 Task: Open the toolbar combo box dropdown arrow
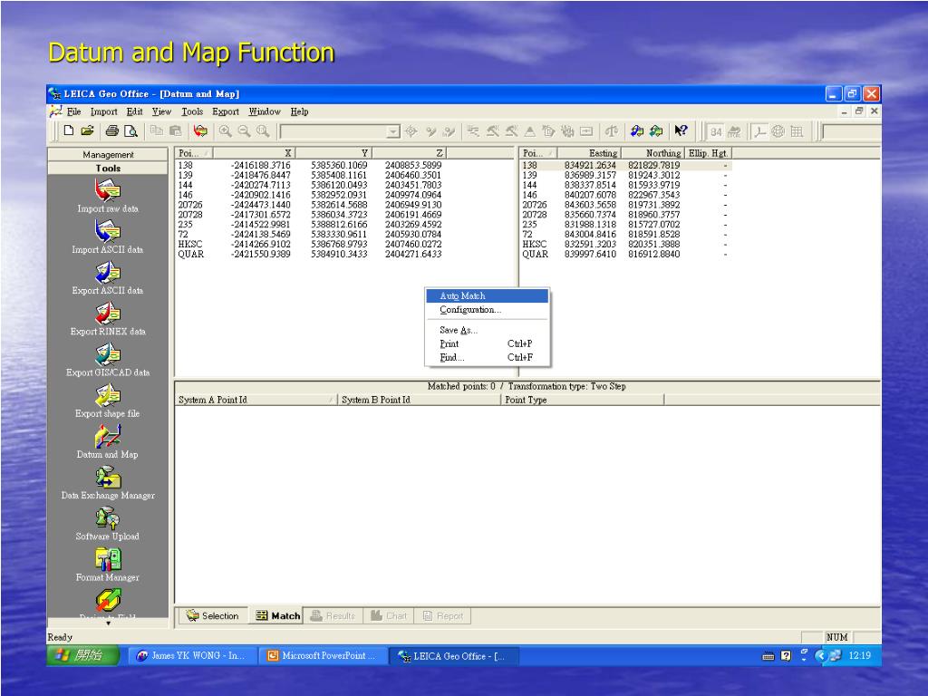pyautogui.click(x=393, y=131)
